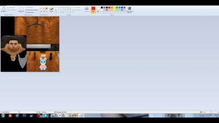Expand the shapes gallery more arrow
The image size is (219, 123).
[x=72, y=12]
